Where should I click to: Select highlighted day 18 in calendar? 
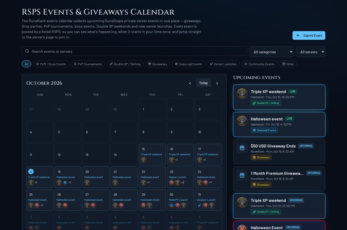point(31,172)
